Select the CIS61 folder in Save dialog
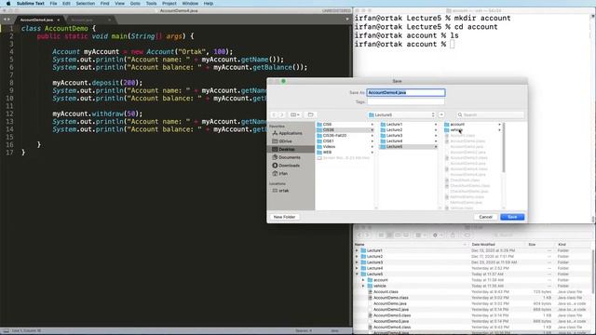This screenshot has width=596, height=335. pos(345,141)
